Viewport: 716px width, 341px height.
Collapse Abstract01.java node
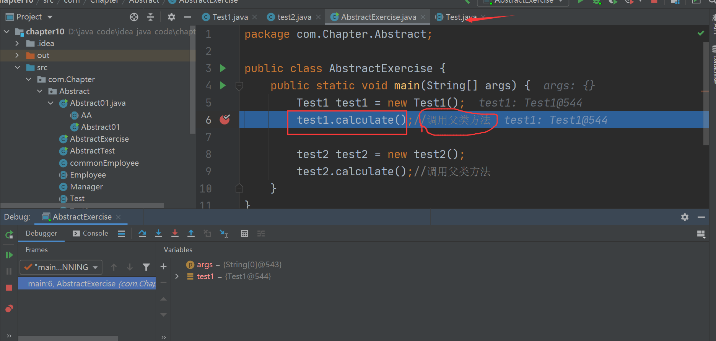[50, 103]
